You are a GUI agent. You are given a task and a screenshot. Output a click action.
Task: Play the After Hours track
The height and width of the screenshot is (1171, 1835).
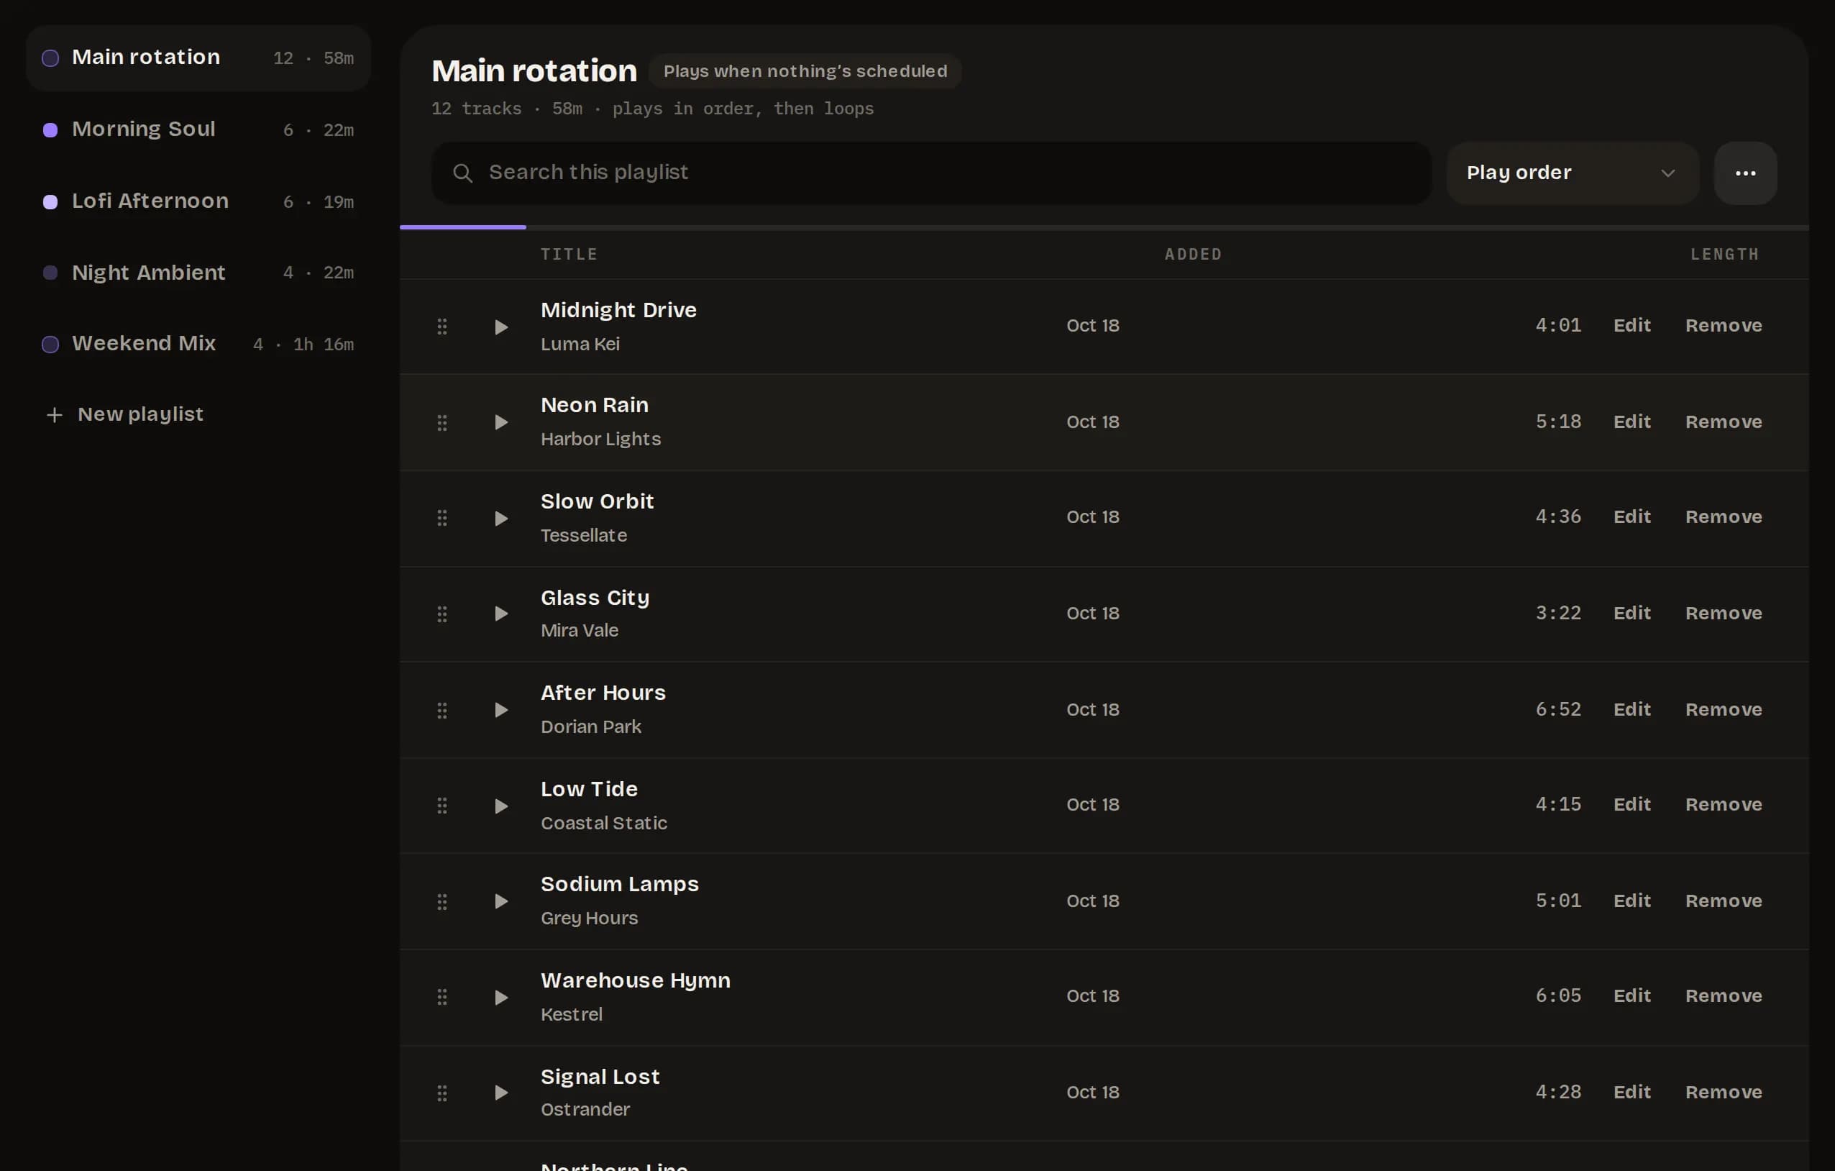point(500,710)
